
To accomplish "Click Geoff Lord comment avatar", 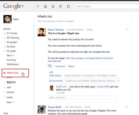I will coord(52,88).
